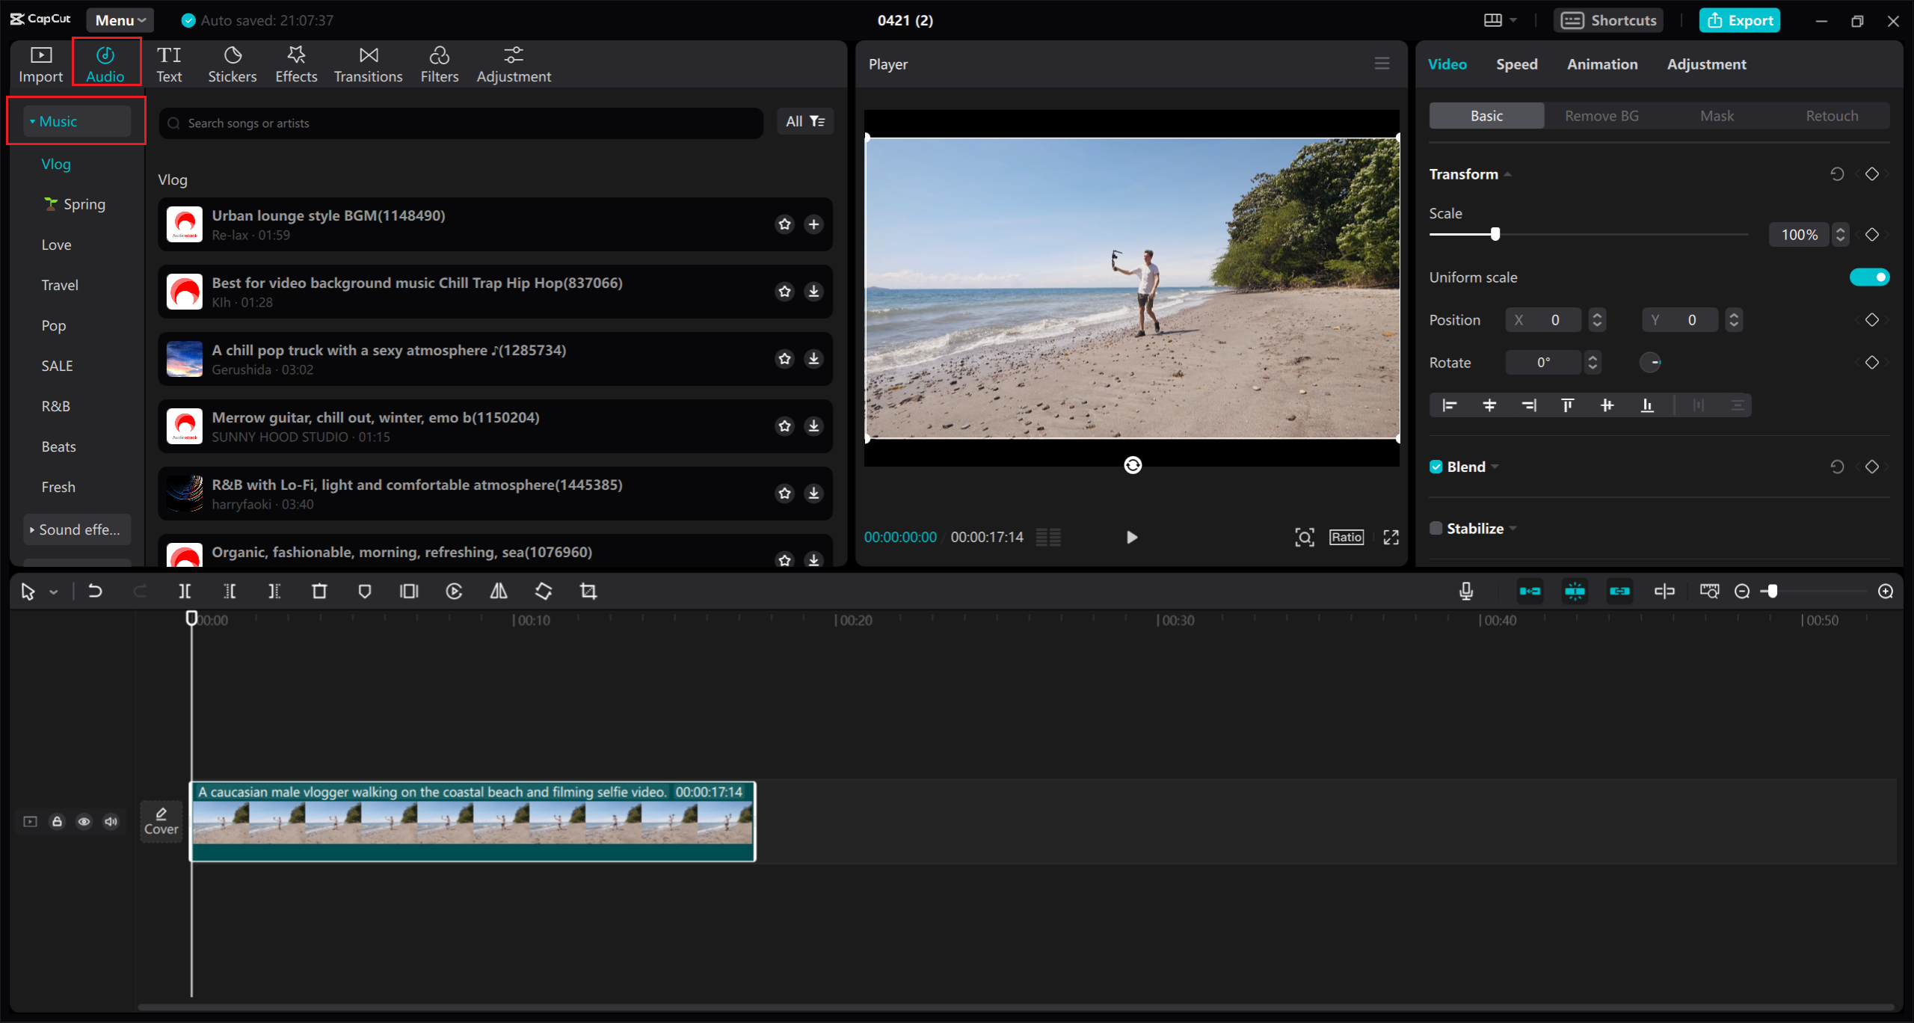The image size is (1914, 1023).
Task: Delete the selected clip
Action: click(319, 591)
